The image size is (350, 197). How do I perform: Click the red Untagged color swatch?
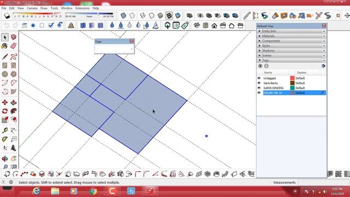pos(292,78)
